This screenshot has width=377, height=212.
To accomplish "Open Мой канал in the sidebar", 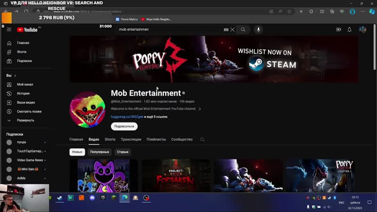I will coord(25,84).
